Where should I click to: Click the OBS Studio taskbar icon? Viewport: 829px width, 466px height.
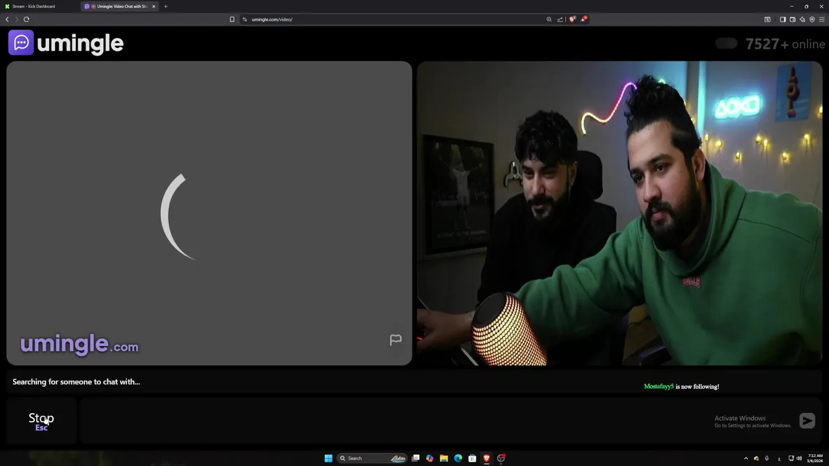[501, 458]
